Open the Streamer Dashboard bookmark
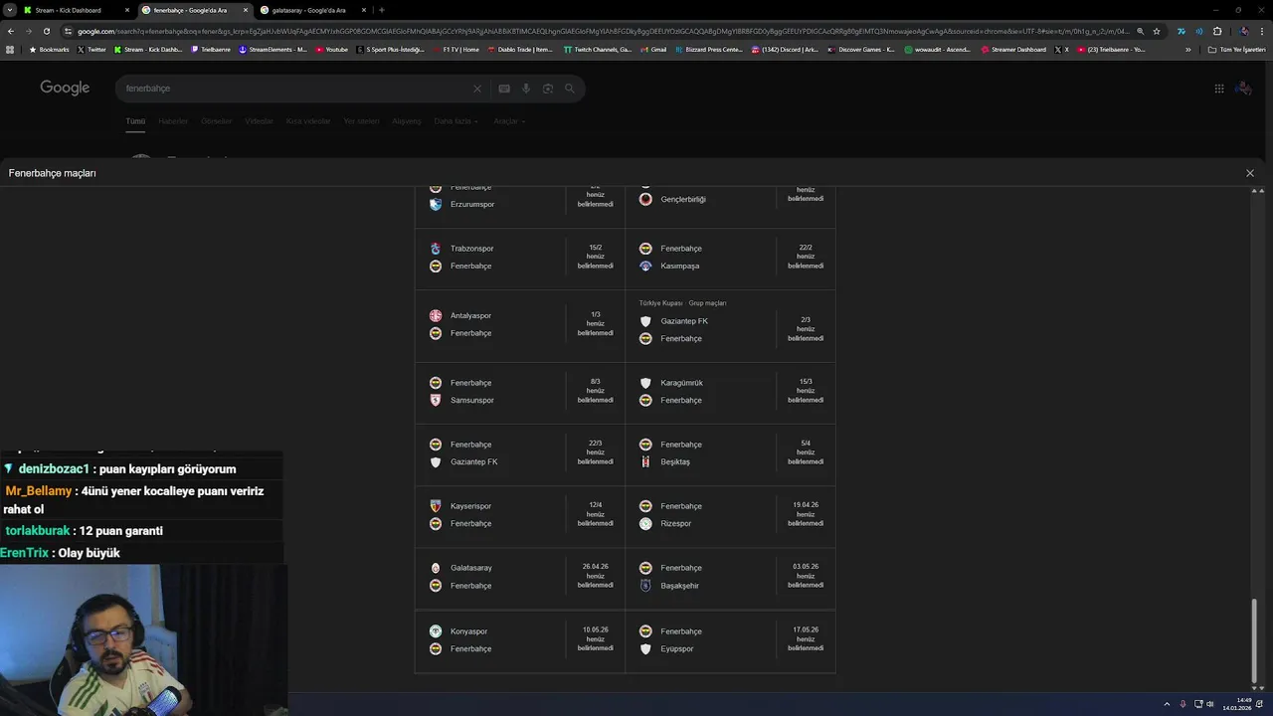 coord(1013,49)
